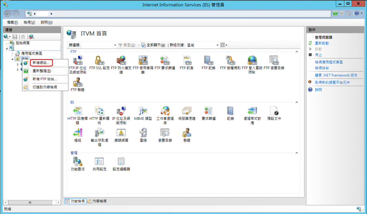Open FTP IP位址及網域限制 feature
Image resolution: width=367 pixels, height=214 pixels.
coord(77,65)
